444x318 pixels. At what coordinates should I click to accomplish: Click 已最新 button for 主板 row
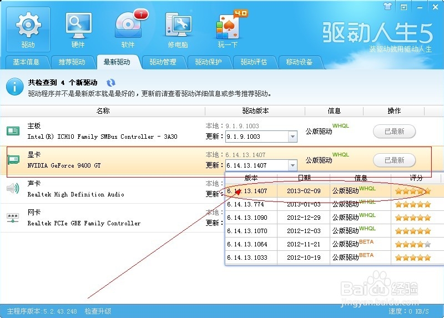(394, 132)
